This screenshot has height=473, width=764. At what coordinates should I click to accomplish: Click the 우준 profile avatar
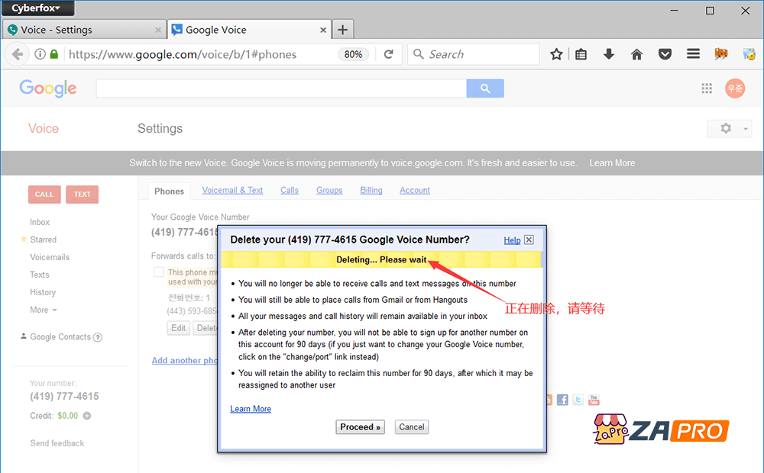pos(734,88)
